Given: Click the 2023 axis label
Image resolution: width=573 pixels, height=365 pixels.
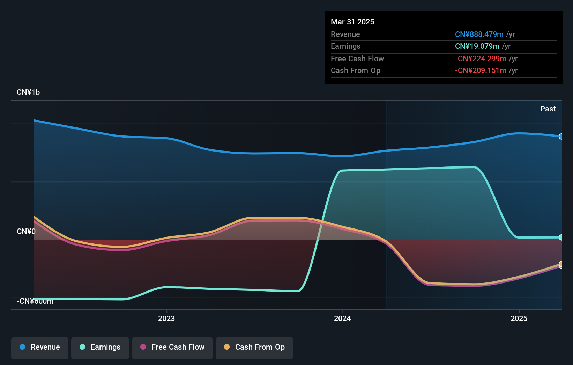Looking at the screenshot, I should (x=166, y=318).
